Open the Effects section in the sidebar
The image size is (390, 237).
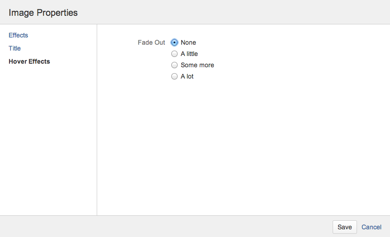pyautogui.click(x=19, y=35)
